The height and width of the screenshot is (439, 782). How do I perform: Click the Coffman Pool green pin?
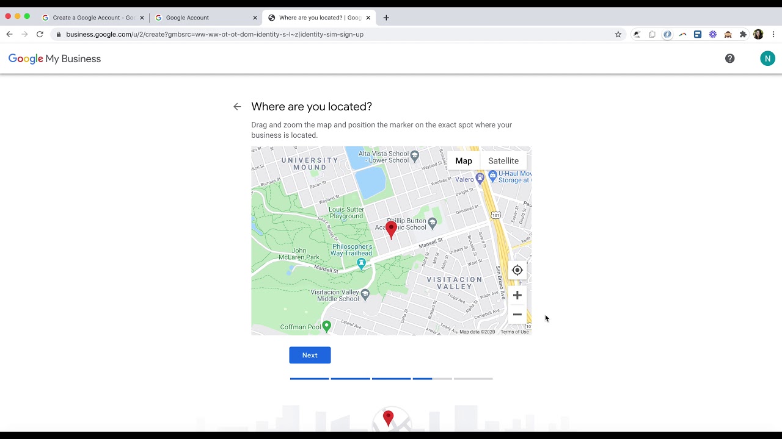click(x=327, y=326)
